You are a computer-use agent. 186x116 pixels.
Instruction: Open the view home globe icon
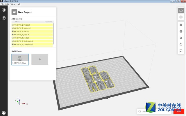181,11
